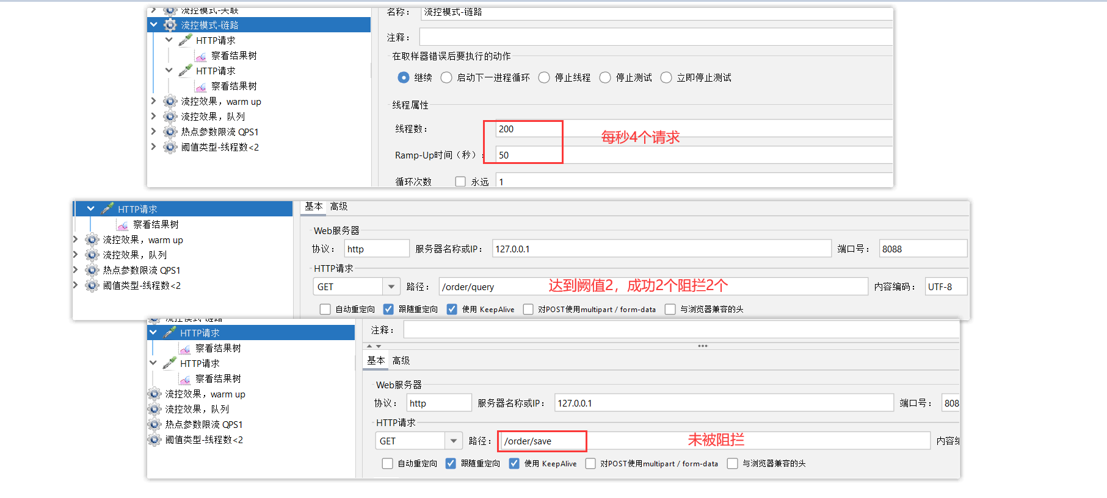Click the 热点参数限流 QPS1 gear icon, middle screenshot

pos(92,270)
